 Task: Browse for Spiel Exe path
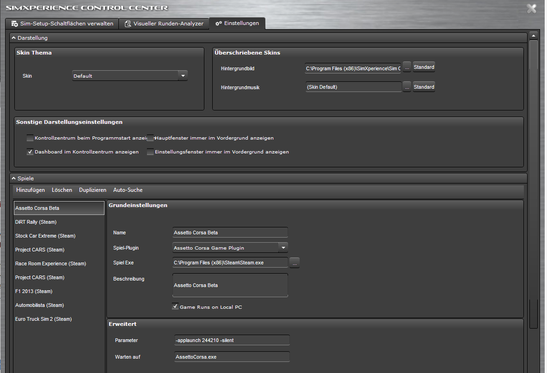tap(295, 263)
